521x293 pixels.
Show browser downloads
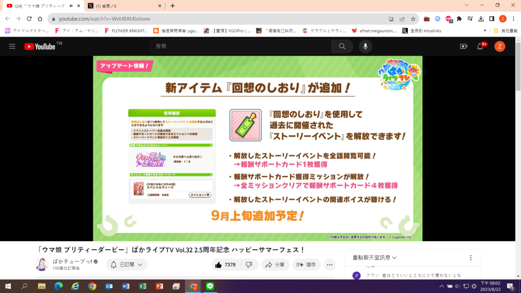pyautogui.click(x=481, y=19)
